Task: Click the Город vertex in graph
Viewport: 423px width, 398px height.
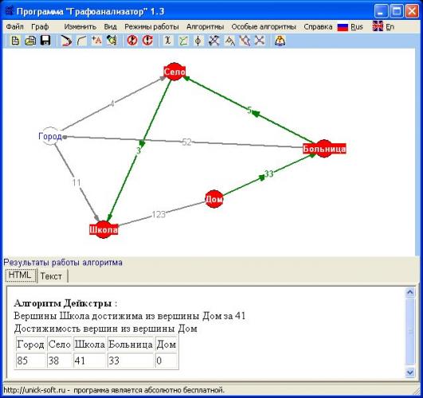Action: (x=51, y=136)
